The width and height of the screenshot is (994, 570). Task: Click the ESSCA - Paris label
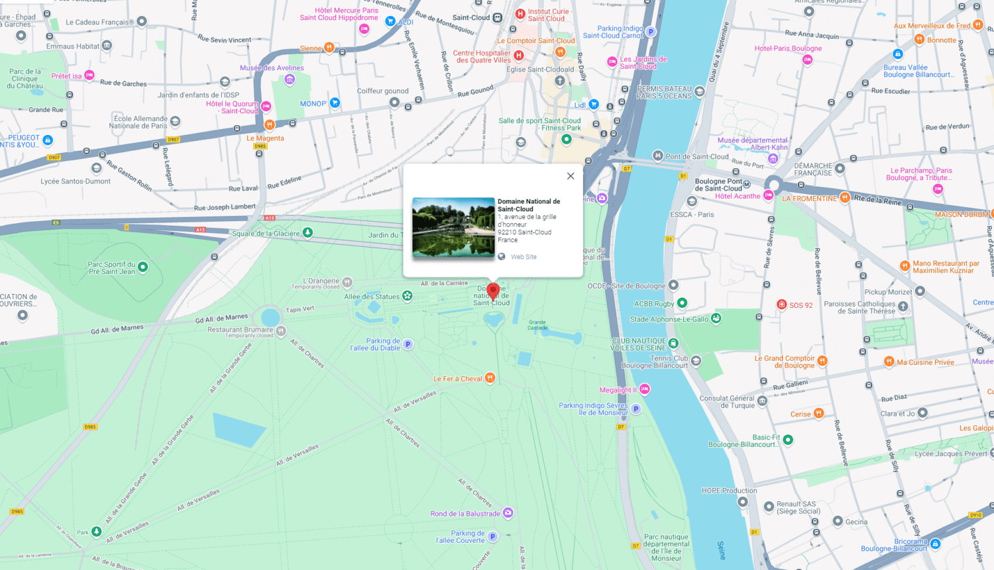click(x=692, y=214)
